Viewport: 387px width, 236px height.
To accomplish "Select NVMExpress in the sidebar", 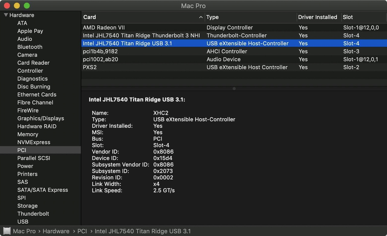I will point(34,142).
